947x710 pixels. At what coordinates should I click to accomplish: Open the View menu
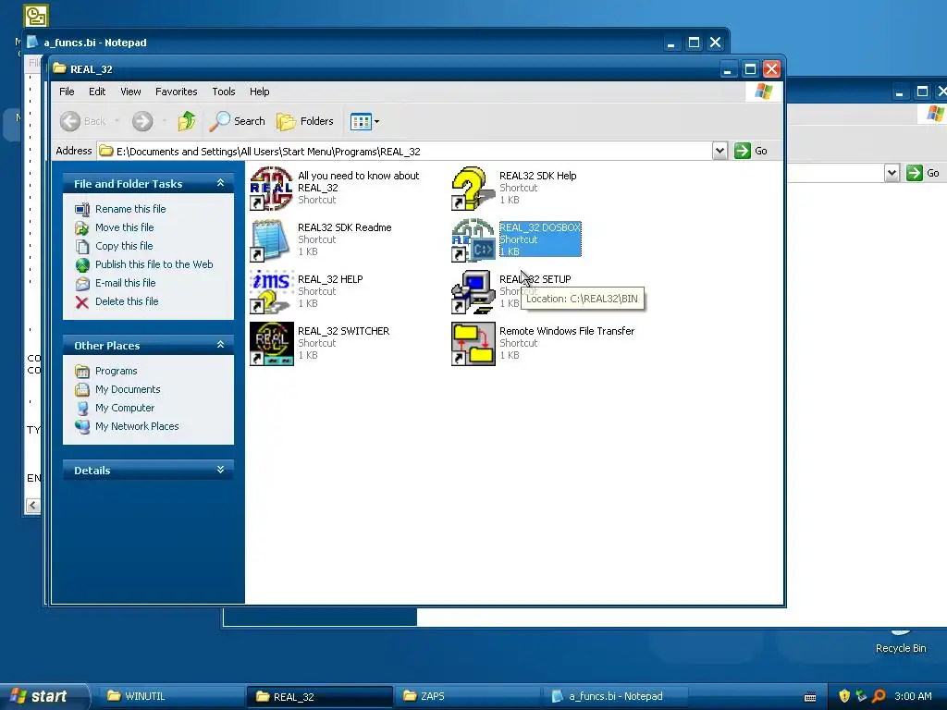click(x=130, y=92)
